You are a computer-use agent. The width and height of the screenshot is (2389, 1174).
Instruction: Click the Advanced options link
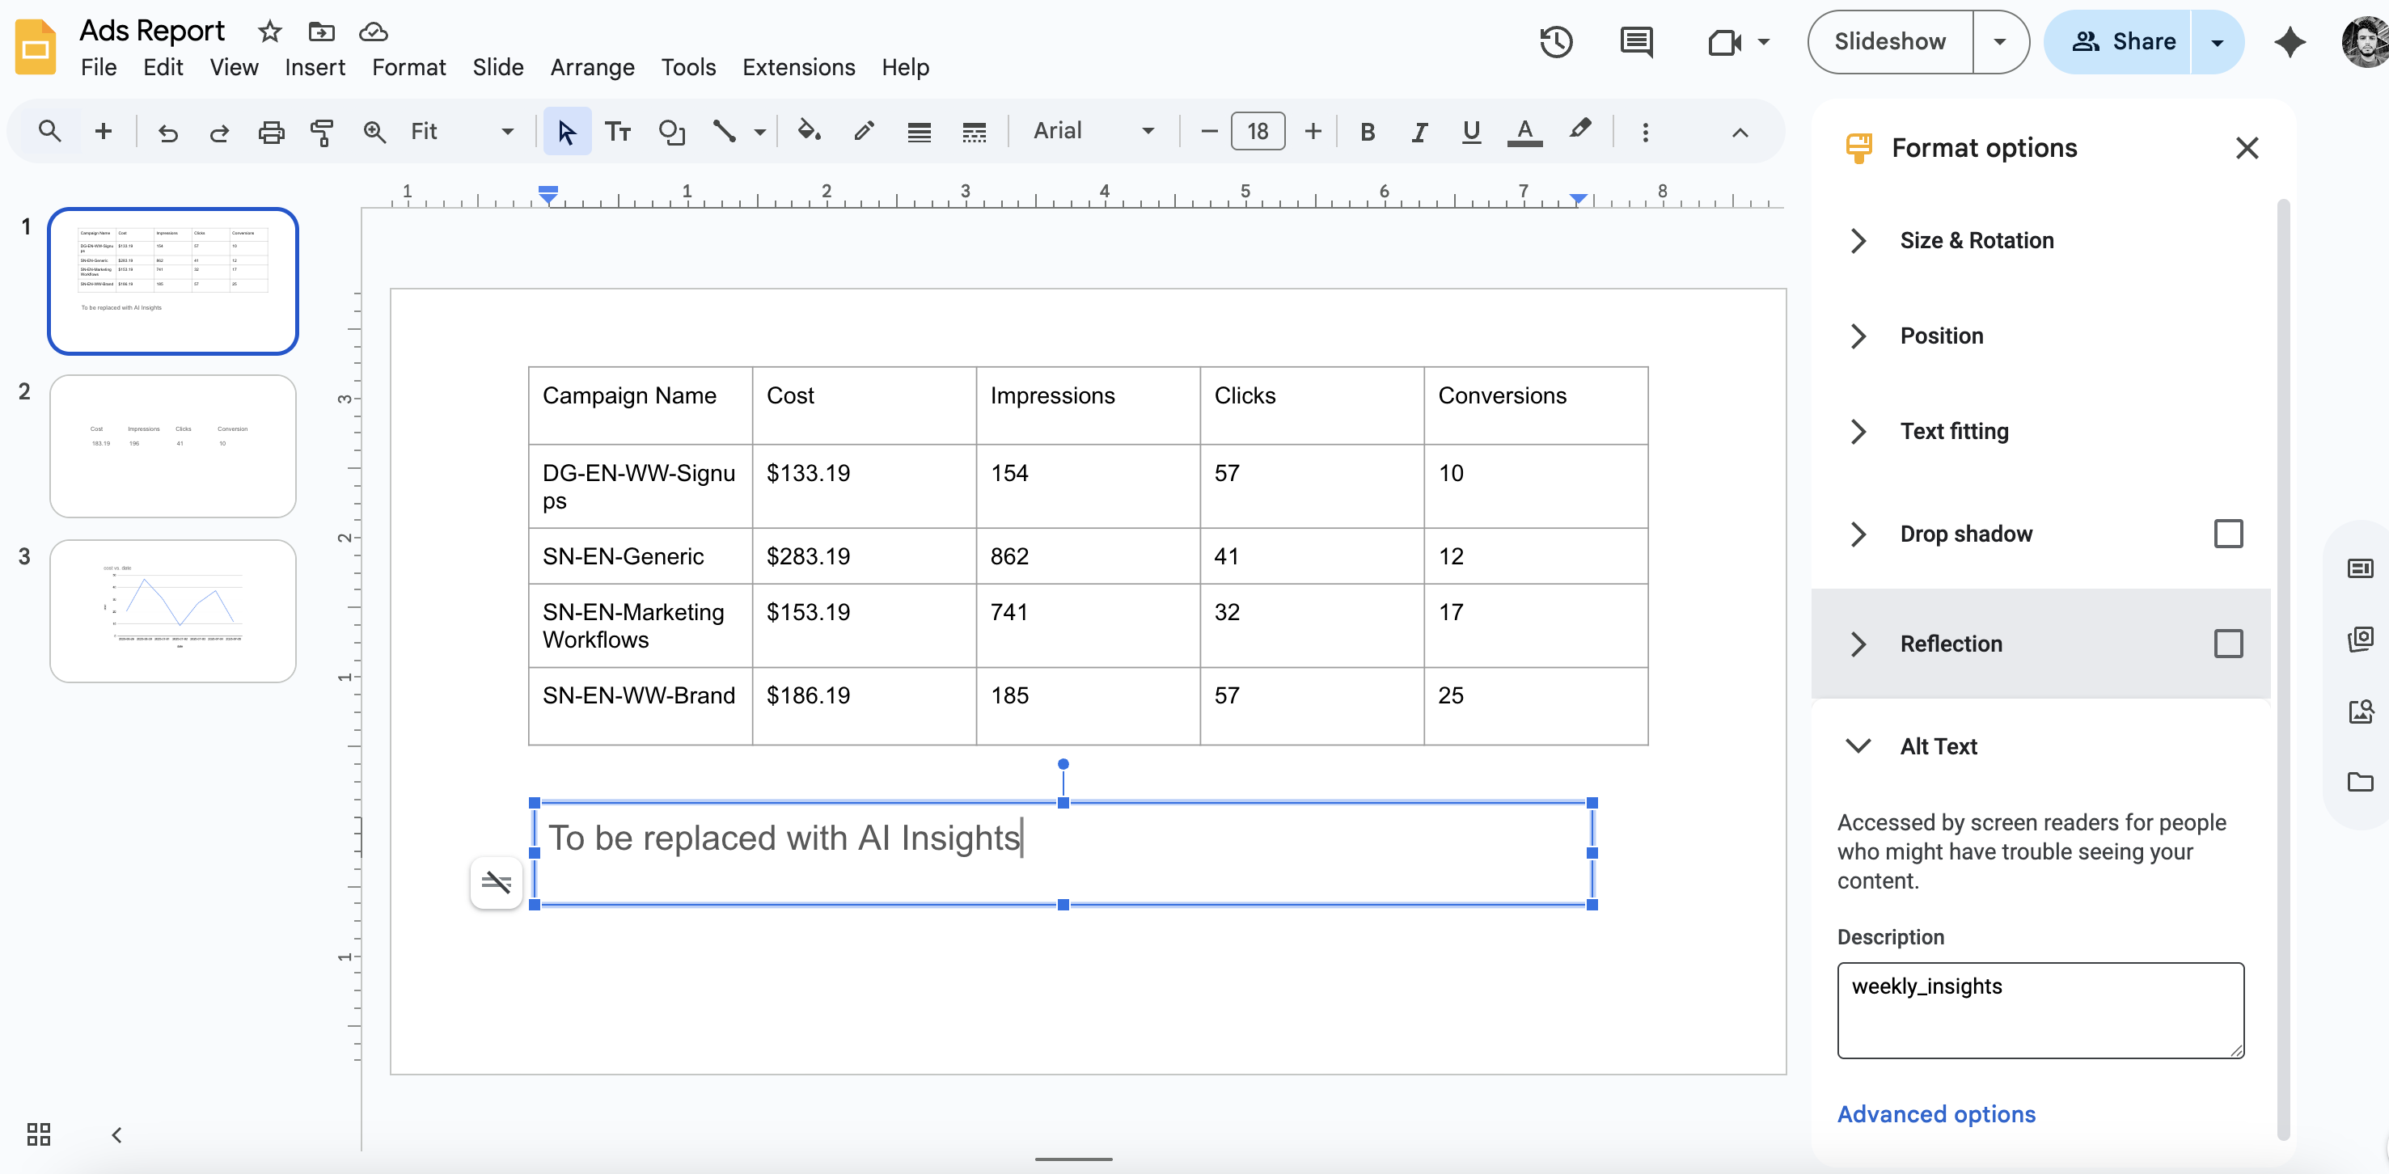point(1935,1113)
